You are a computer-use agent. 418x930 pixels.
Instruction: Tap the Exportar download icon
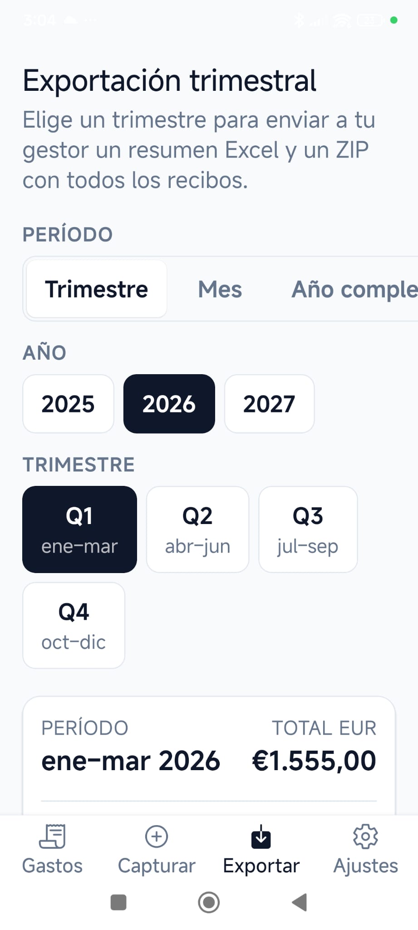click(261, 836)
